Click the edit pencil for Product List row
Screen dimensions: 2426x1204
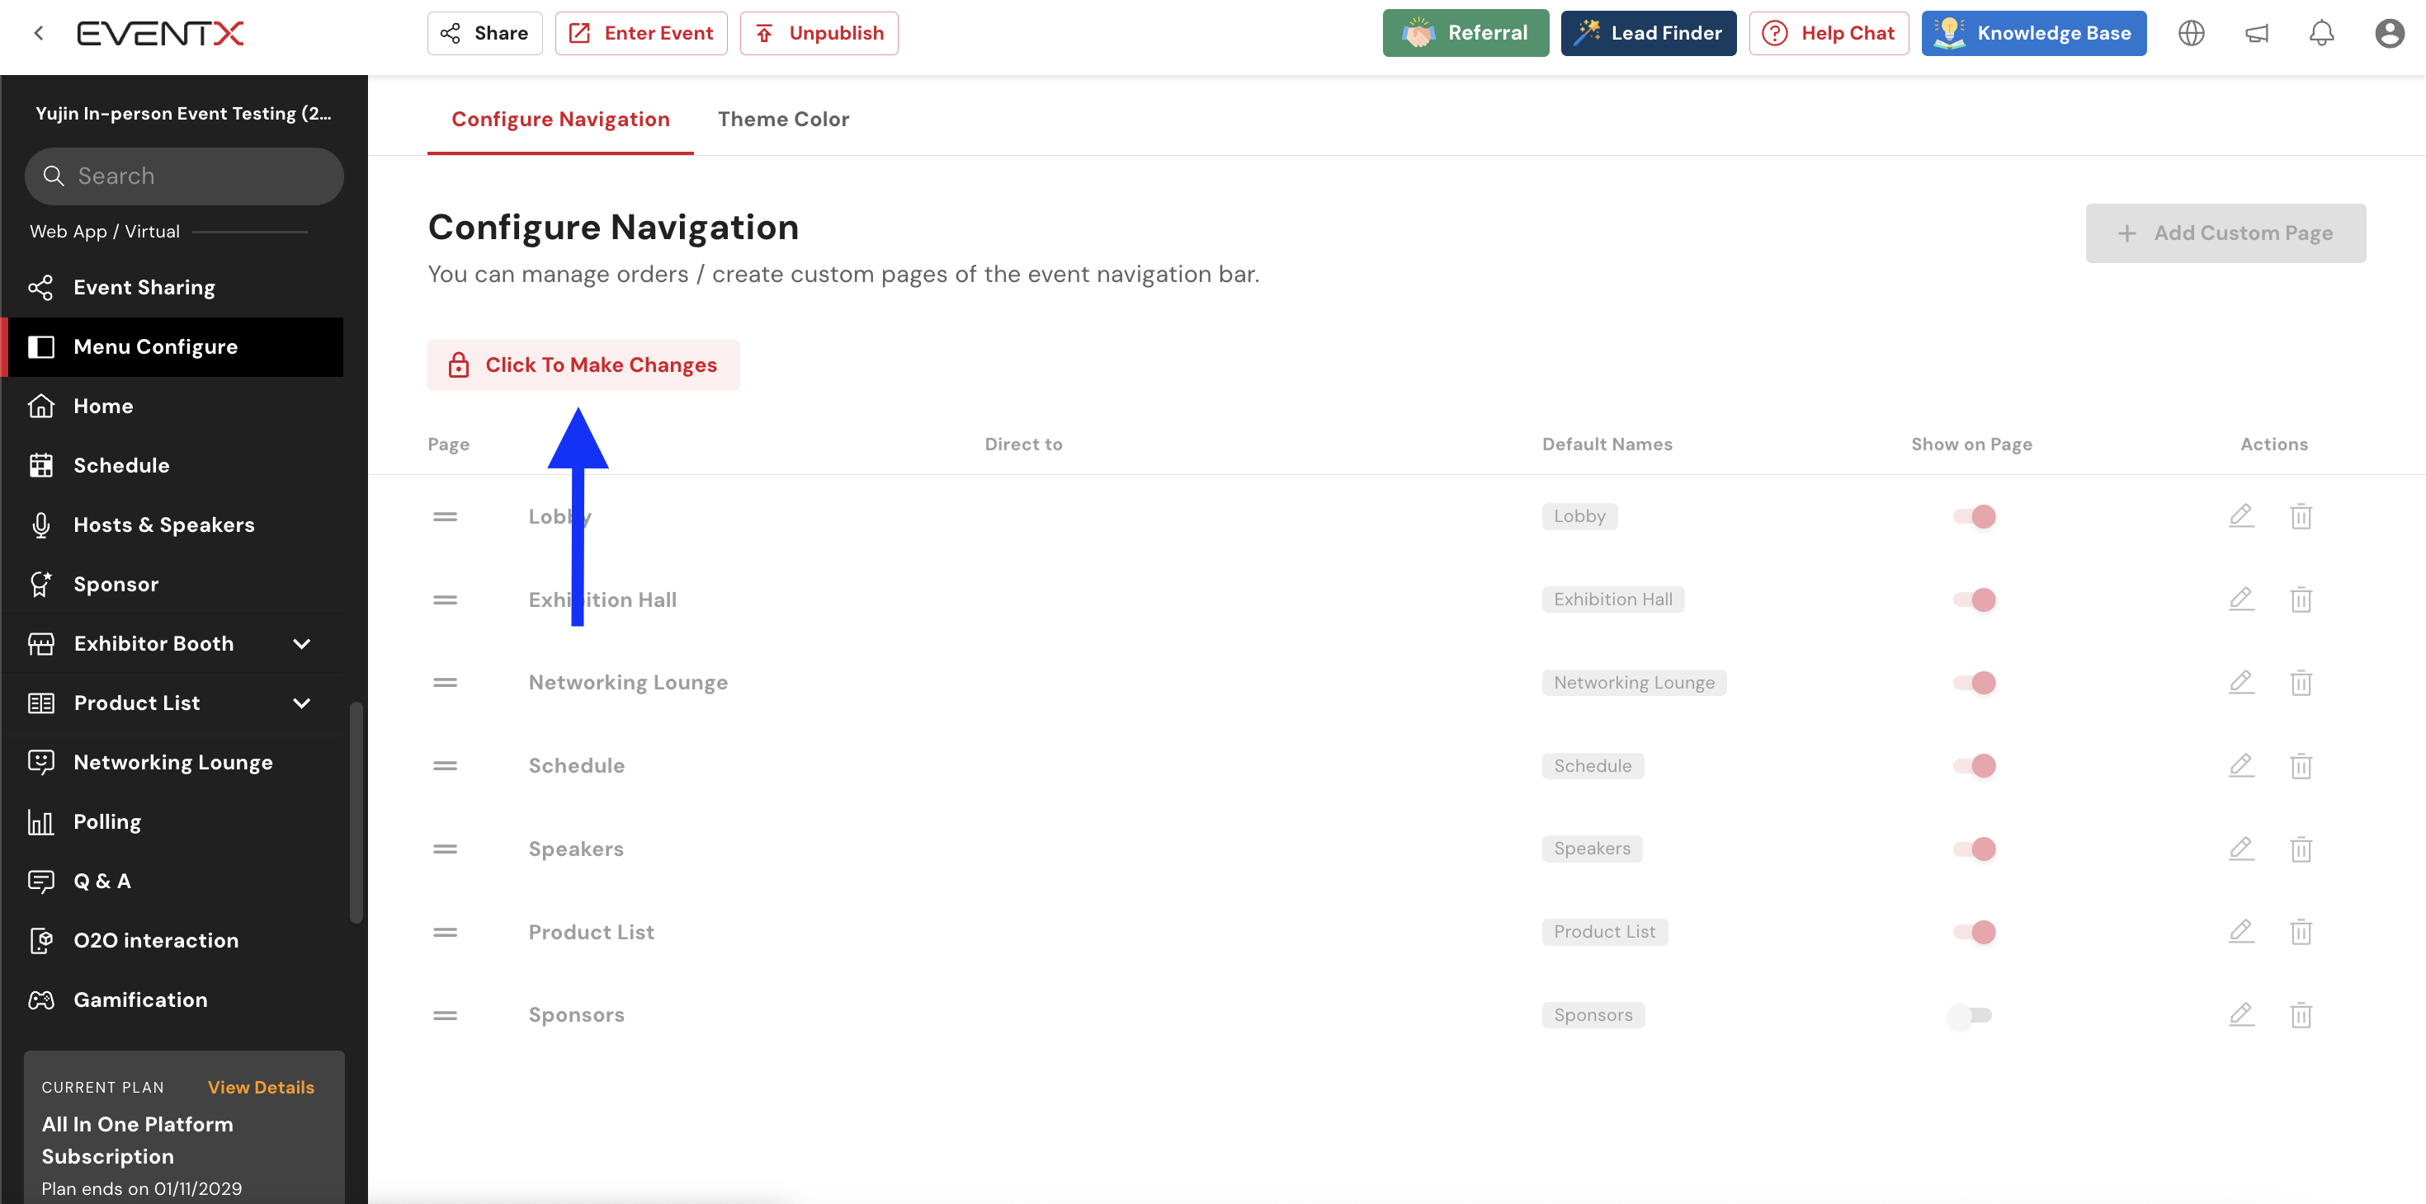tap(2240, 931)
